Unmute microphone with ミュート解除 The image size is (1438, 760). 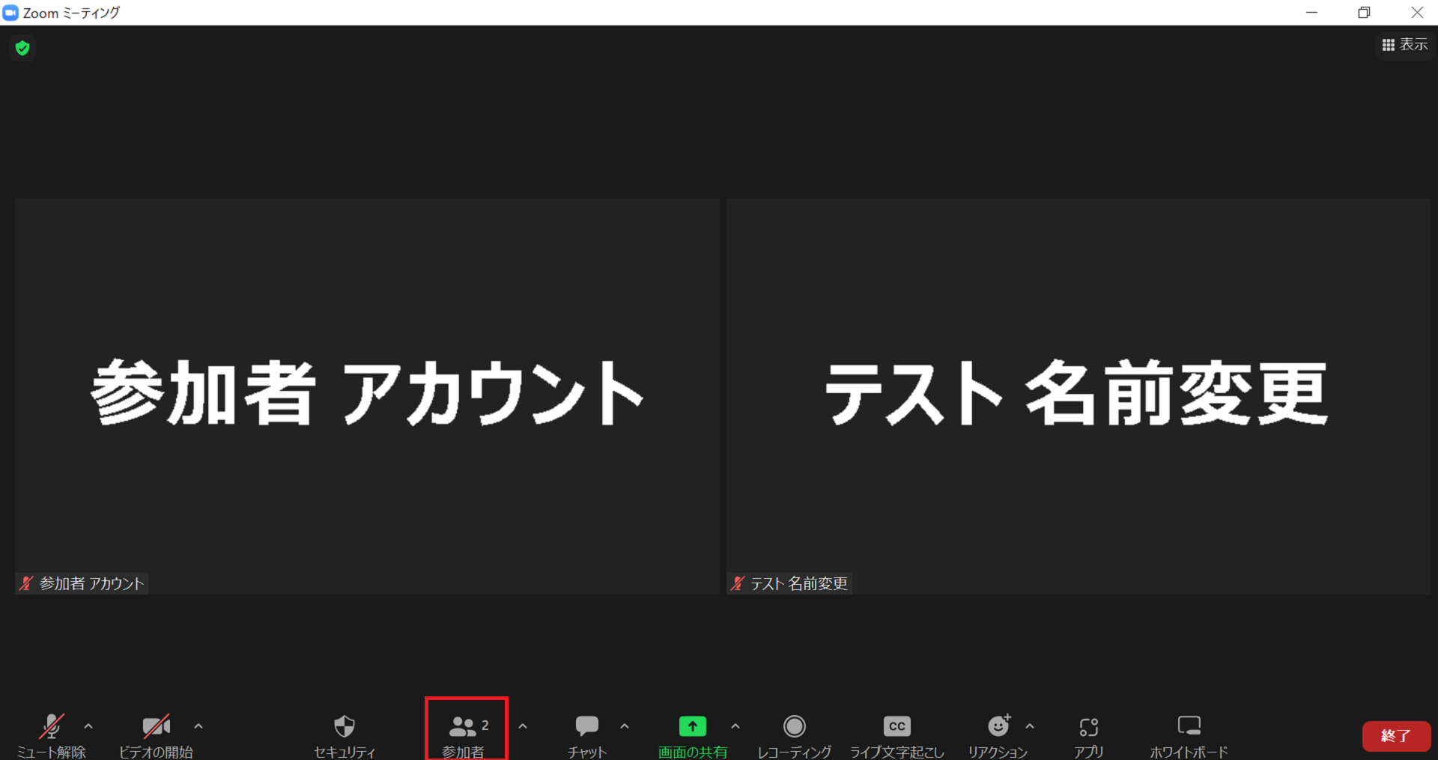pyautogui.click(x=51, y=727)
